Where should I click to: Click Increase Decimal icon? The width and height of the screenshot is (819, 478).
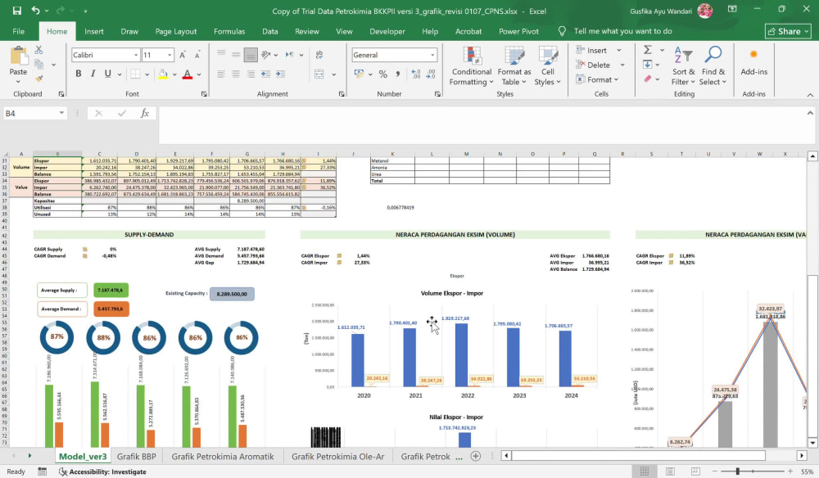point(416,74)
